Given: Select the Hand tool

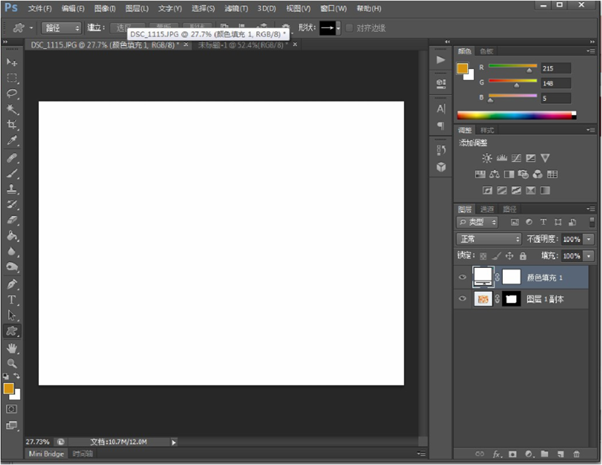Looking at the screenshot, I should point(12,348).
